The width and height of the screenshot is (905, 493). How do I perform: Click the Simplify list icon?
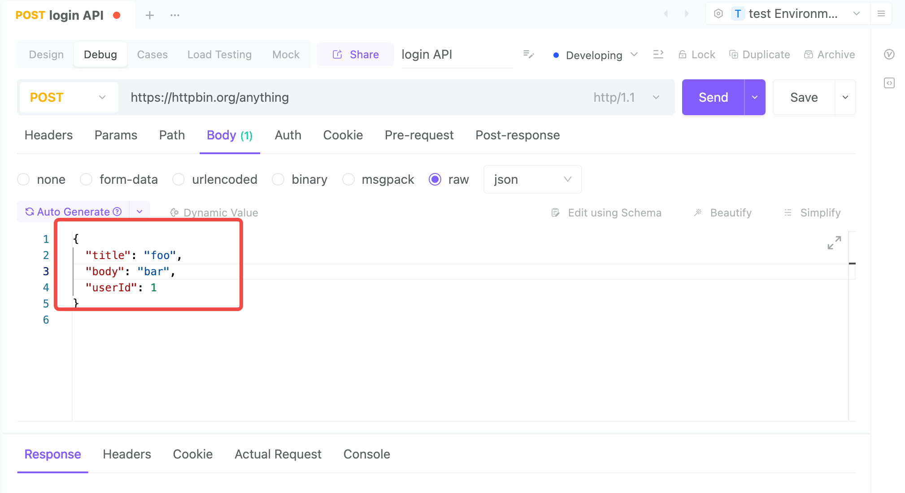point(788,212)
